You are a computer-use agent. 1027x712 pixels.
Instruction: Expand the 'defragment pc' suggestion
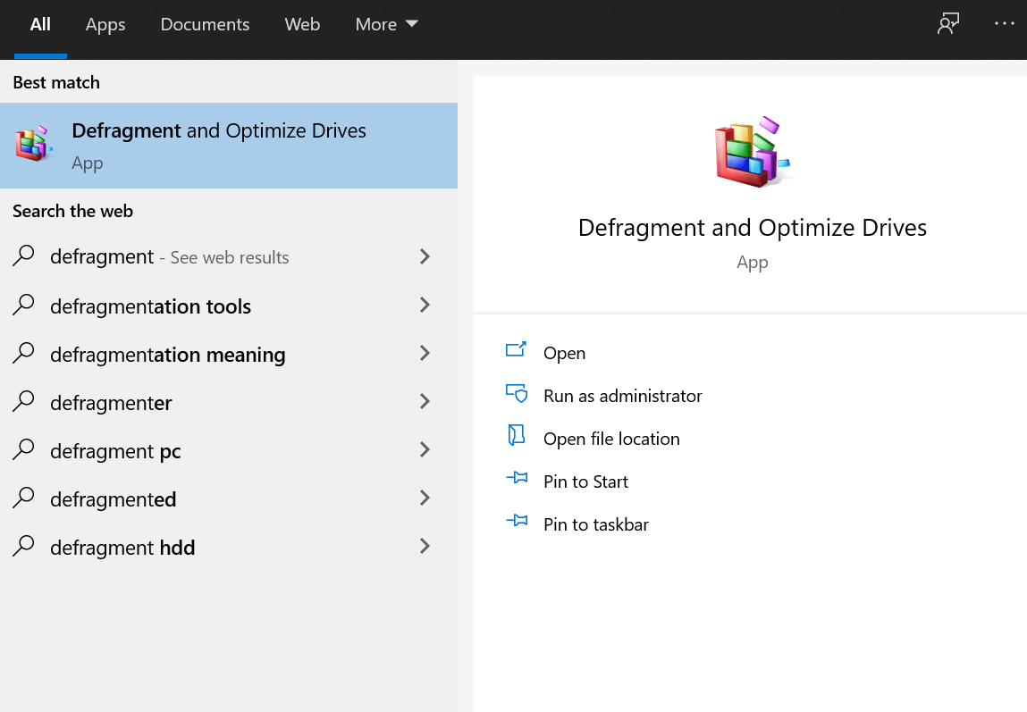(x=424, y=450)
